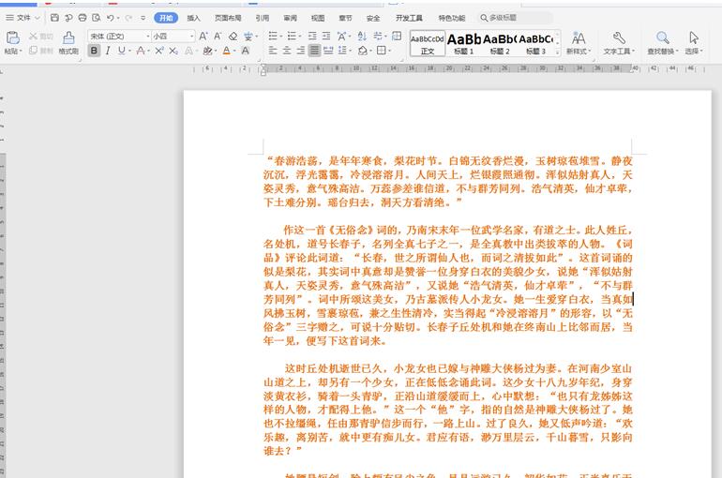Select the Format Painter (格式刷) tool

click(68, 43)
